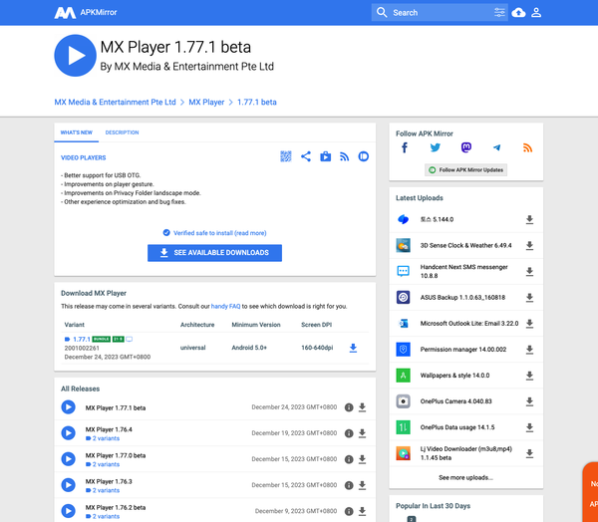Open the 1.77.1 variant link
This screenshot has width=598, height=522.
(x=82, y=339)
